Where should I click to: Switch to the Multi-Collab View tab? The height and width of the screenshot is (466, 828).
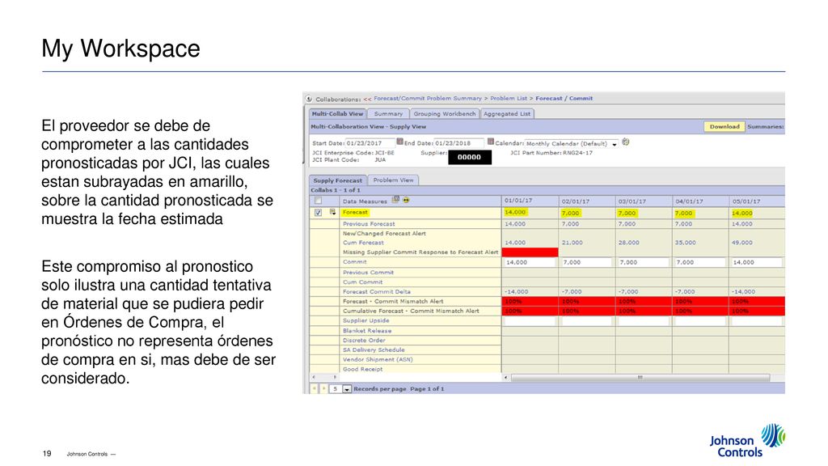(337, 113)
